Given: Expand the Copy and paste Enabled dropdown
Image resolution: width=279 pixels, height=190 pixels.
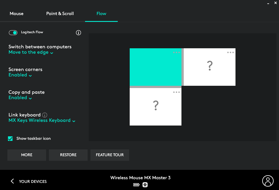Looking at the screenshot, I should tap(20, 98).
